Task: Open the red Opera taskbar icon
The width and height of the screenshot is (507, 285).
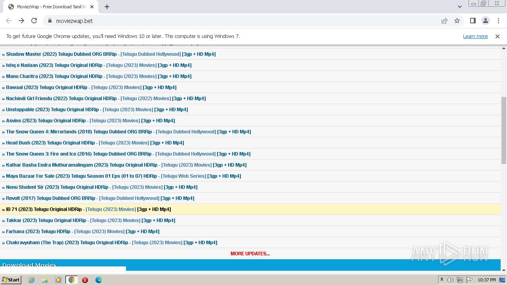Action: click(x=85, y=280)
